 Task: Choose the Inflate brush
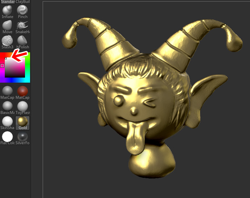7,11
